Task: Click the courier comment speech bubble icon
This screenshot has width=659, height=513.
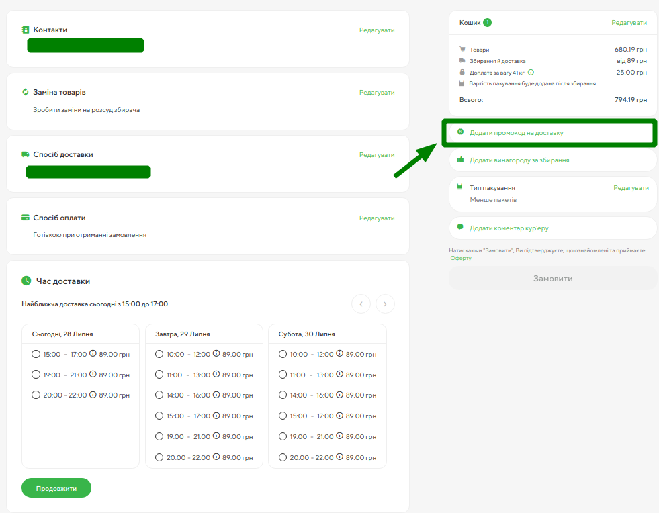Action: 460,228
